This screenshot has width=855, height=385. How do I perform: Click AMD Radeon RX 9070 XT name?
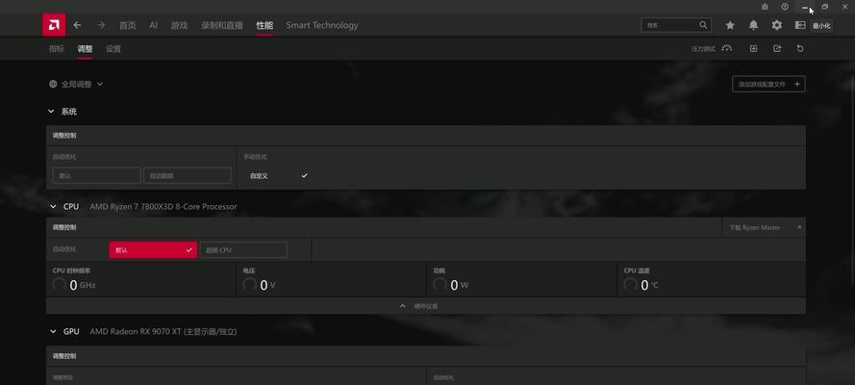click(x=163, y=331)
